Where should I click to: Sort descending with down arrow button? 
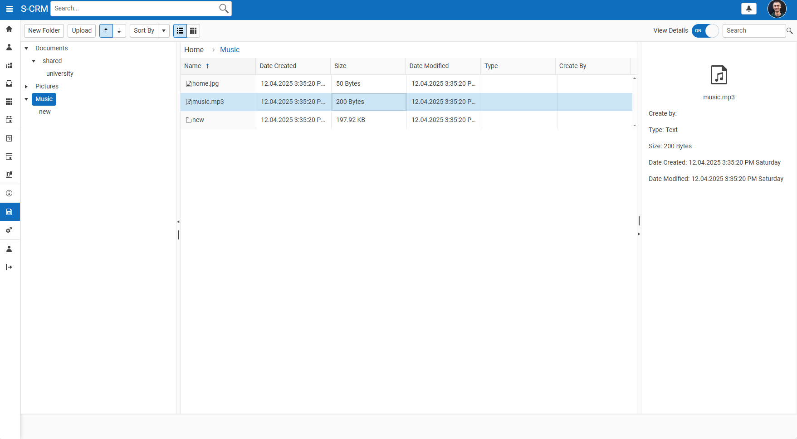[119, 30]
